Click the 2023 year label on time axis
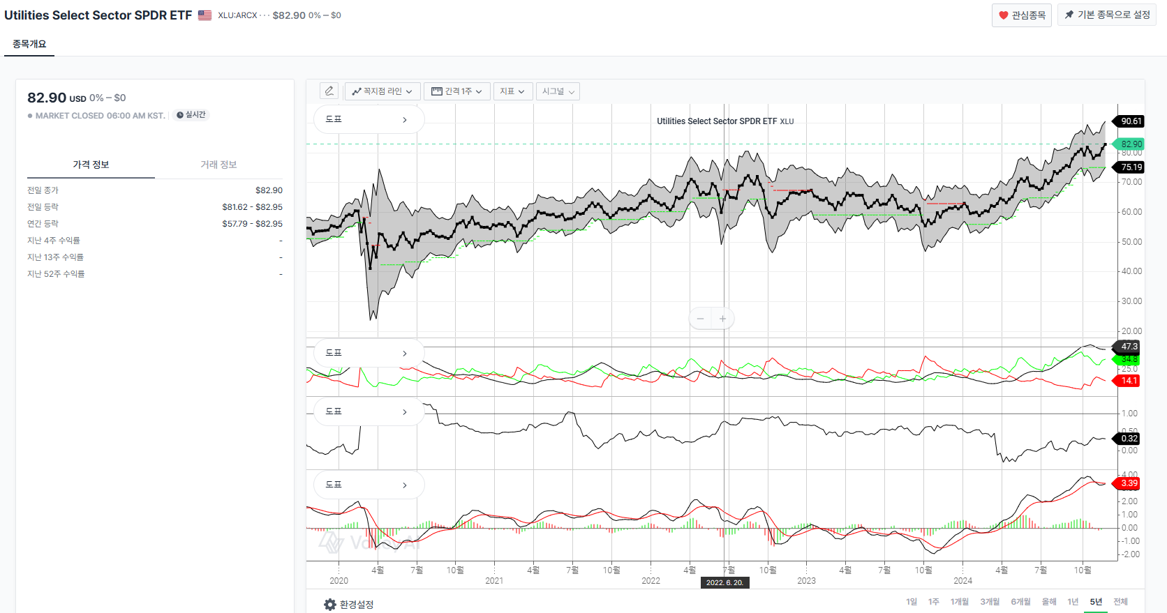 pyautogui.click(x=806, y=581)
